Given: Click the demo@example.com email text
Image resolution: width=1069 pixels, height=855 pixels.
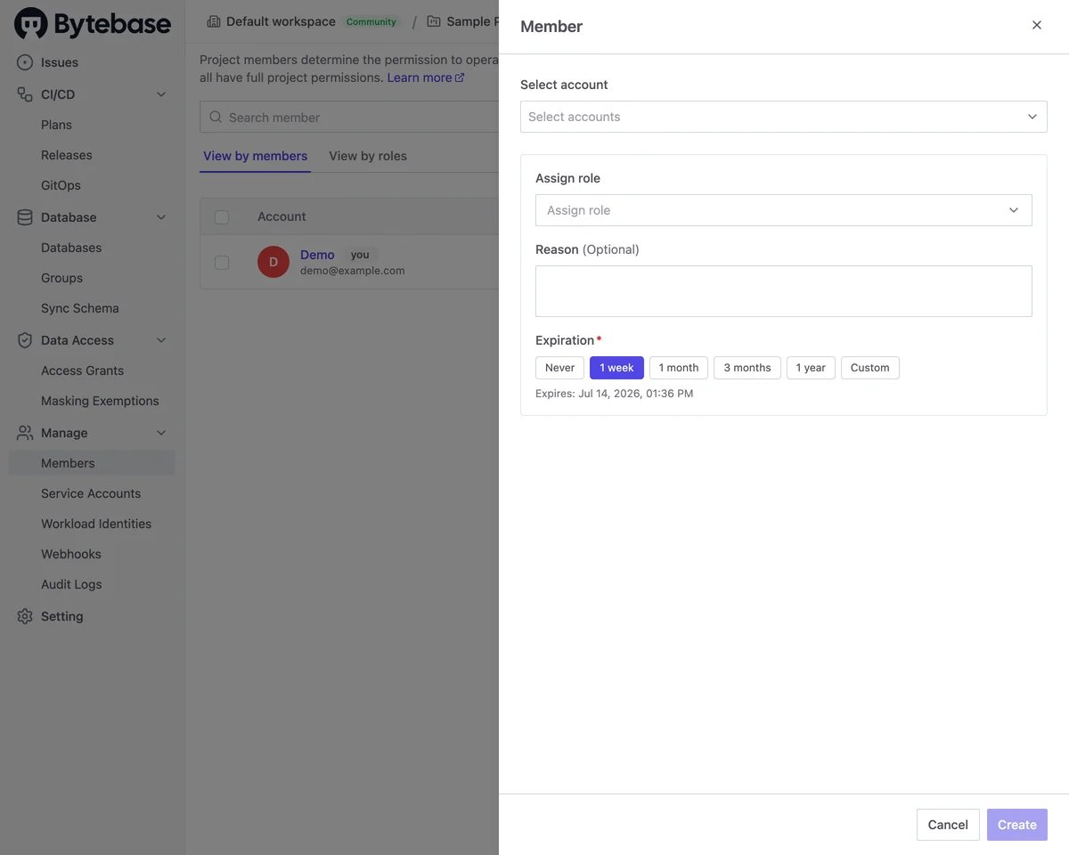Looking at the screenshot, I should [353, 271].
